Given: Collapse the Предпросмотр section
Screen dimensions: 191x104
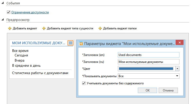Looking at the screenshot, I should click(x=3, y=20).
